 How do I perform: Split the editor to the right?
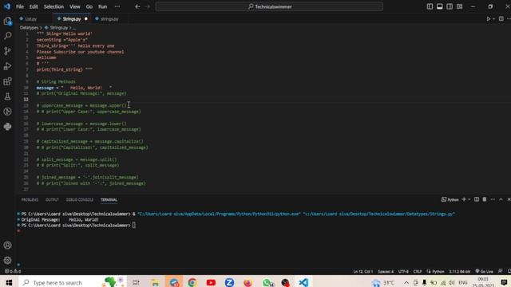coord(501,19)
